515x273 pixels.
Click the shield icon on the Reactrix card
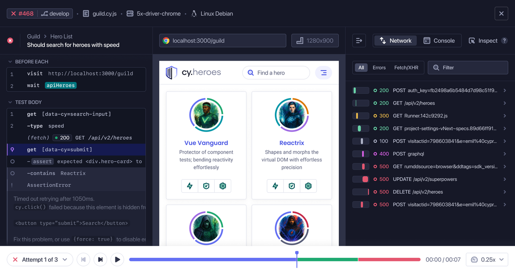click(292, 186)
